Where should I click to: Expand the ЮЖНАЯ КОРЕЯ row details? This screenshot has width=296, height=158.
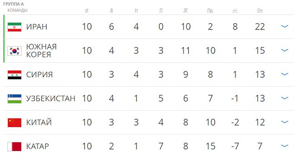[x=285, y=50]
